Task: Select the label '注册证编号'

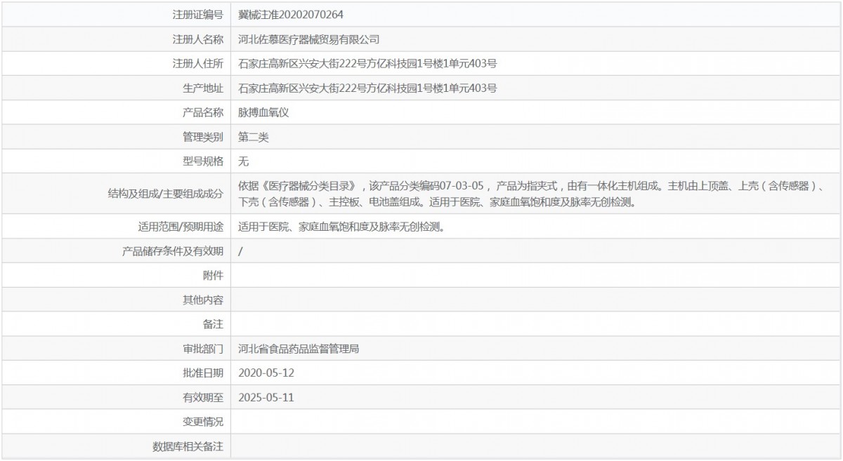Action: point(198,14)
